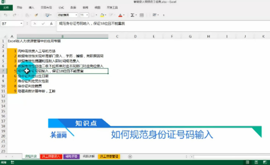Add a new sheet with the plus icon

coord(130,157)
